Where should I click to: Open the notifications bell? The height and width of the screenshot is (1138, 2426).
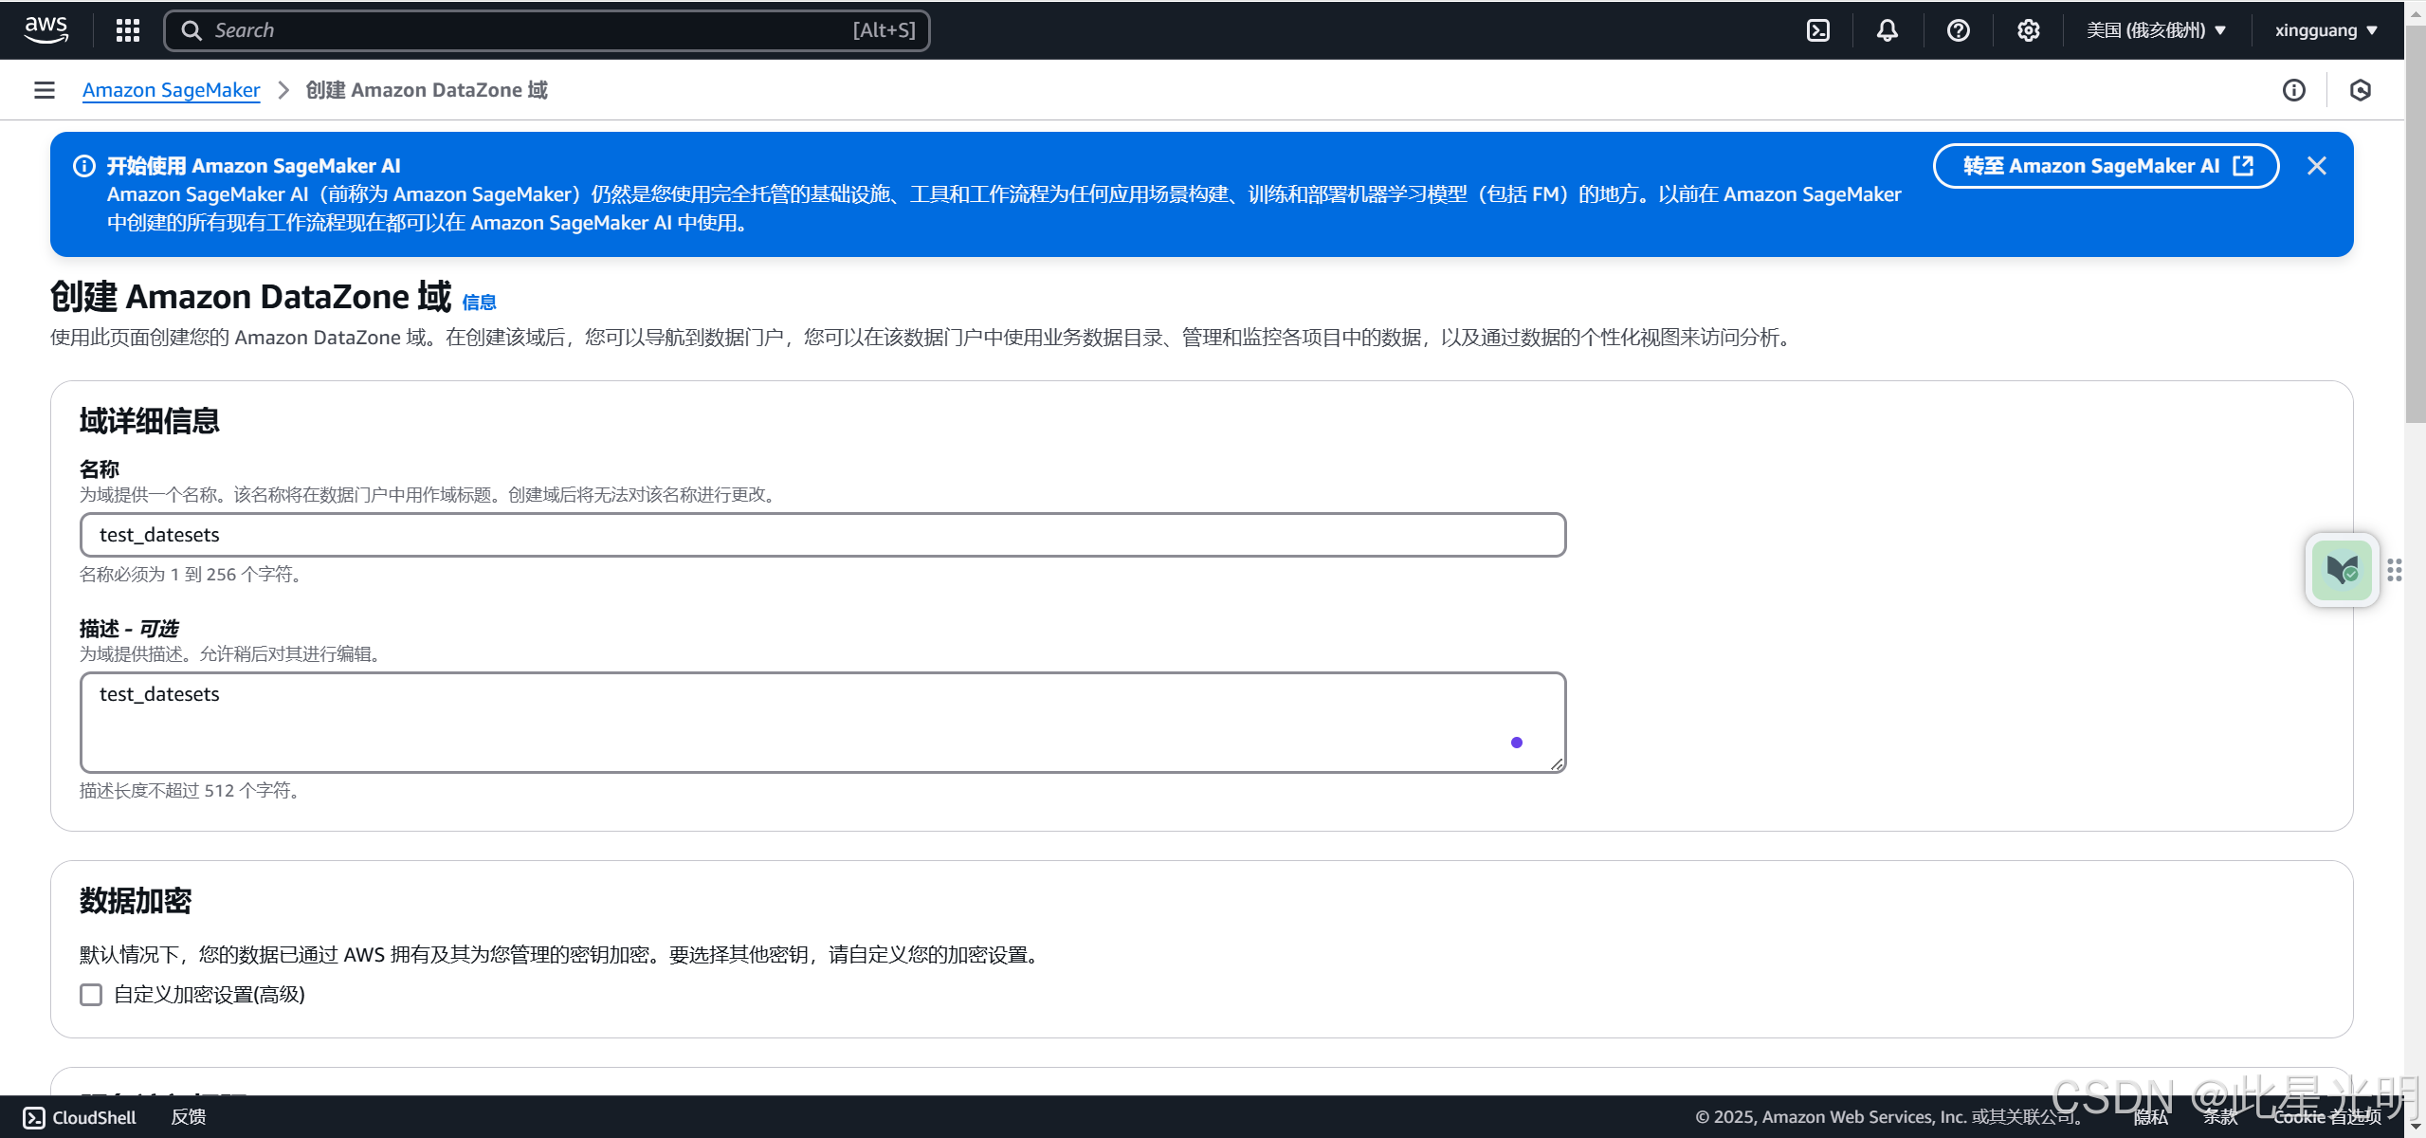tap(1887, 30)
